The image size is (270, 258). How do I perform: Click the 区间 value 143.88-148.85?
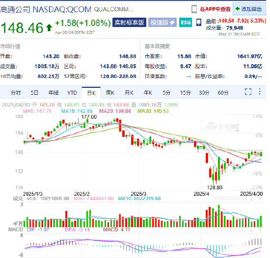click(x=118, y=66)
